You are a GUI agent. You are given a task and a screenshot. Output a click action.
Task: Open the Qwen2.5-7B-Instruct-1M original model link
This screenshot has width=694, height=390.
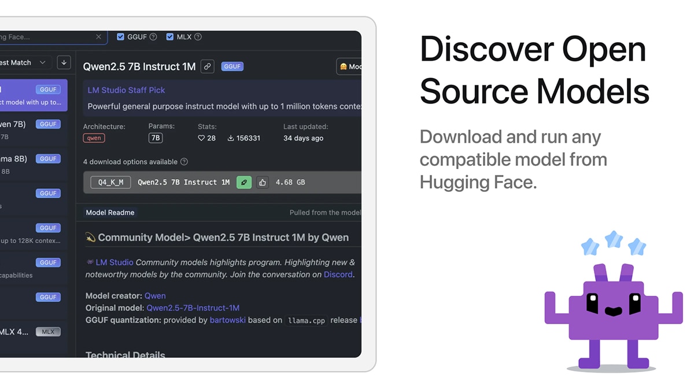click(x=193, y=308)
